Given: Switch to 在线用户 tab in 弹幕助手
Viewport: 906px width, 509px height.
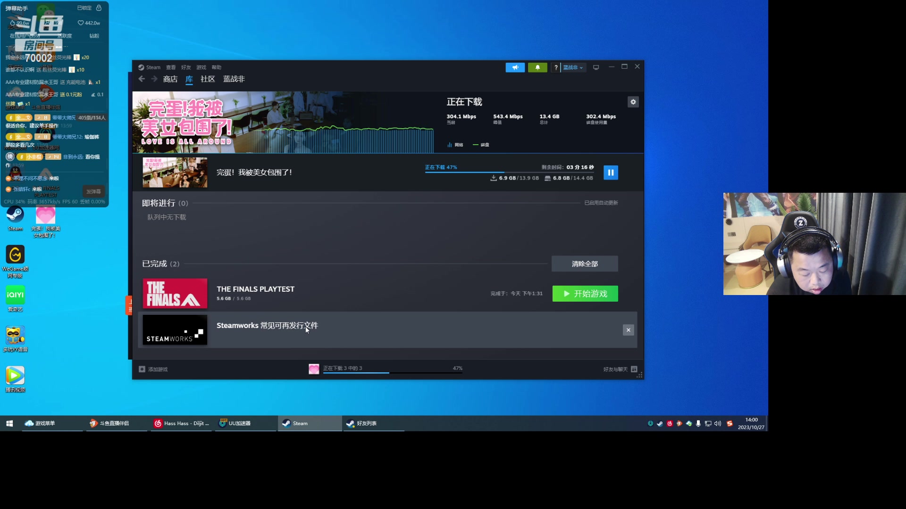Looking at the screenshot, I should point(25,36).
